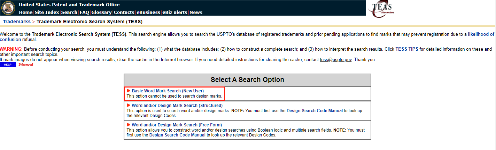Viewport: 496px width, 150px height.
Task: Click red arrow beside Free Form search option
Action: 129,125
